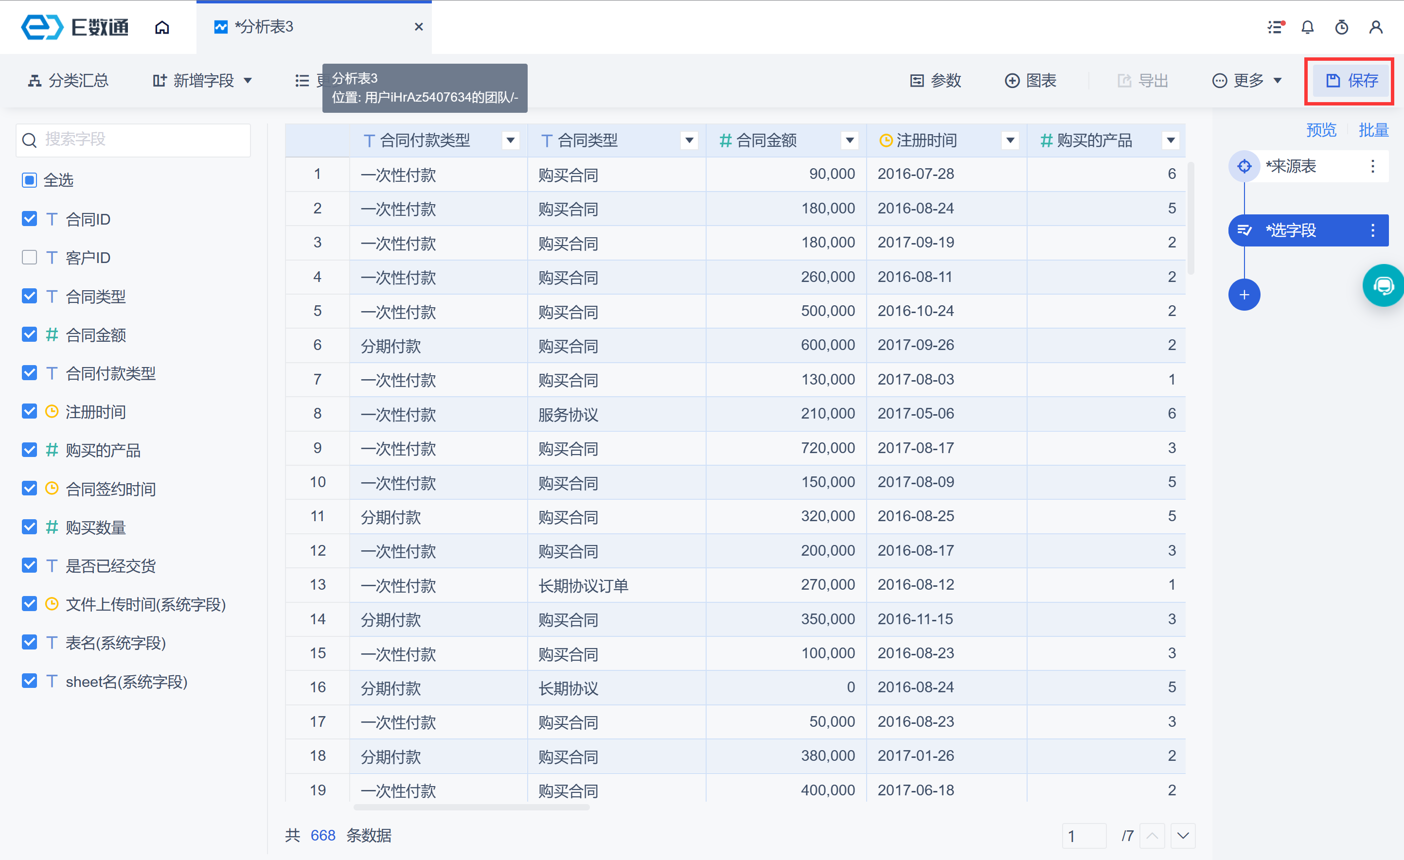Open the teal customer service chat icon
The height and width of the screenshot is (860, 1404).
click(1384, 285)
